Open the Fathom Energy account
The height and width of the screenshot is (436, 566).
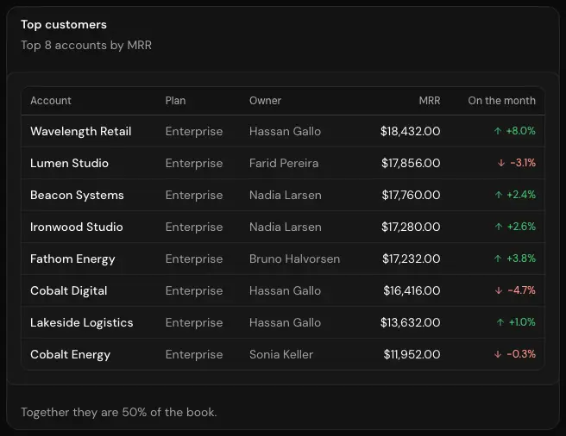pos(72,259)
